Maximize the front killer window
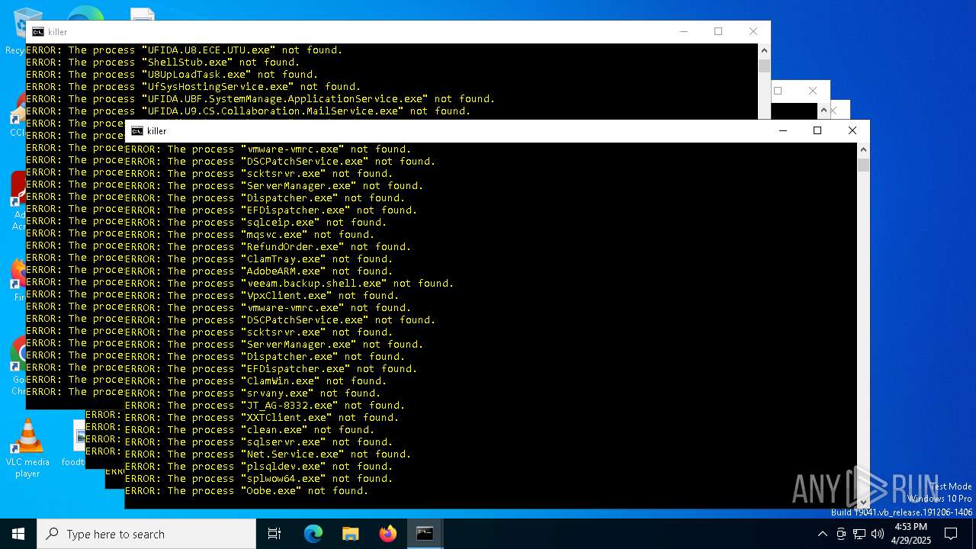 (817, 130)
